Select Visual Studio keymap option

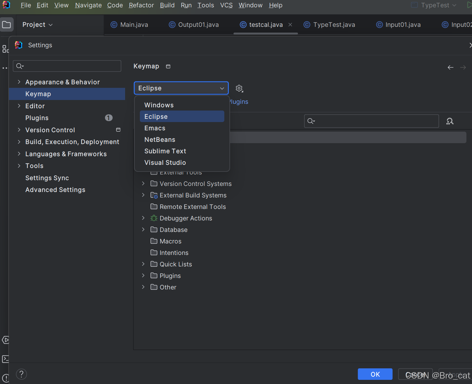[182, 163]
